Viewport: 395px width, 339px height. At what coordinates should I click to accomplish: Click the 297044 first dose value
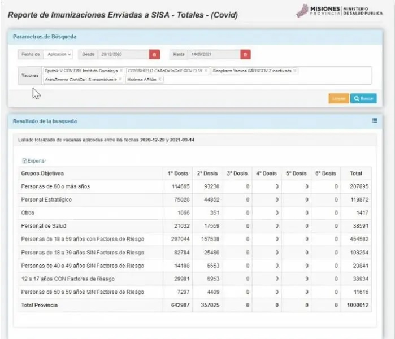coord(180,239)
